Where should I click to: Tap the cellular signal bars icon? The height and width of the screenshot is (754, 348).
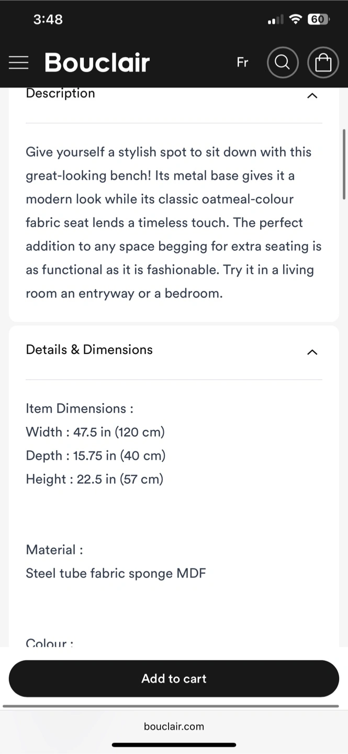pyautogui.click(x=275, y=20)
